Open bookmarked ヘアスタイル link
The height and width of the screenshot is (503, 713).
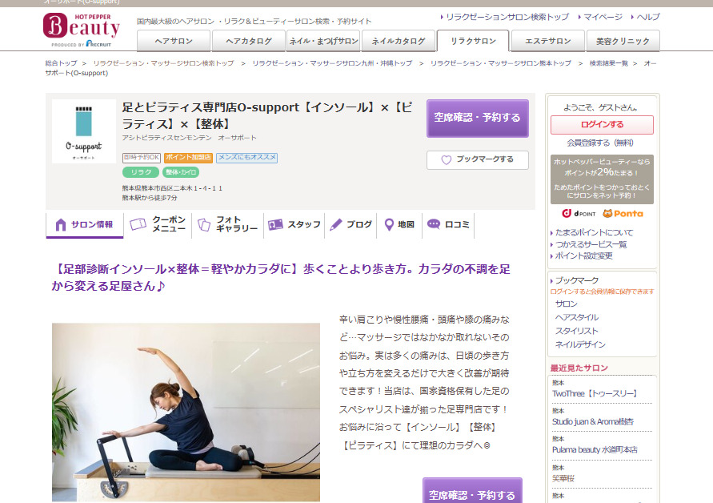(577, 317)
